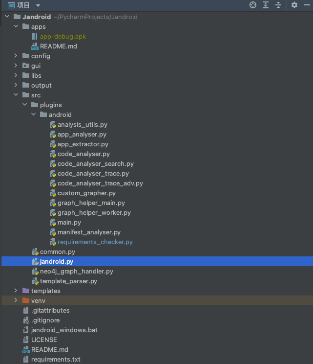This screenshot has height=364, width=313.
Task: Click the apps folder icon
Action: pos(26,26)
